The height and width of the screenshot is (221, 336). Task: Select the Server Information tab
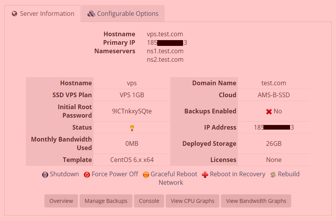pyautogui.click(x=42, y=13)
